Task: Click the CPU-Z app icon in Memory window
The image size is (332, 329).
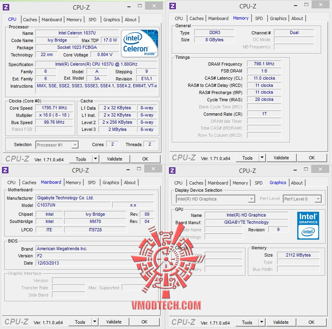Action: click(173, 6)
